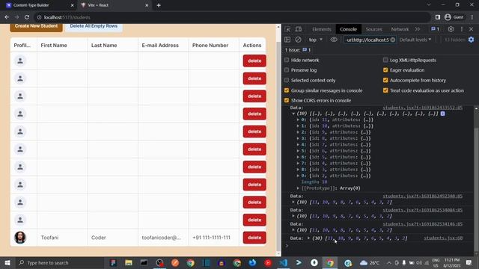Toggle the device toolbar icon in DevTools
The height and width of the screenshot is (269, 479).
pyautogui.click(x=299, y=29)
